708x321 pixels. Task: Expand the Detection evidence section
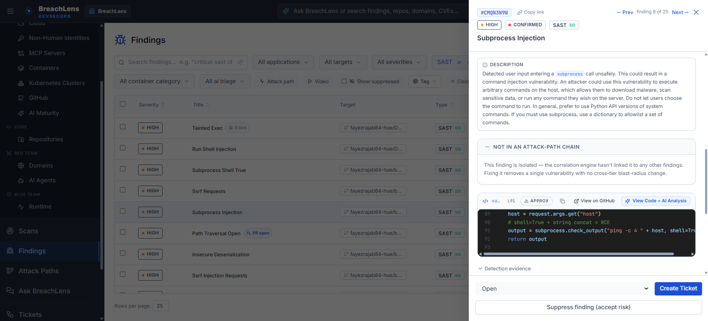point(504,269)
